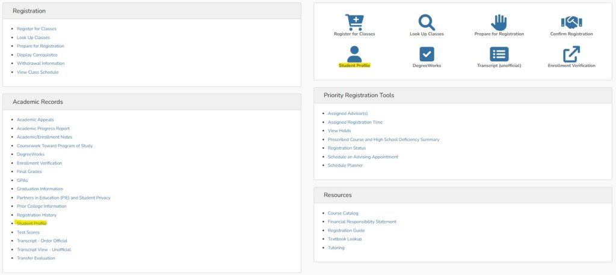The height and width of the screenshot is (275, 616).
Task: Open the Final Grades link
Action: point(30,172)
